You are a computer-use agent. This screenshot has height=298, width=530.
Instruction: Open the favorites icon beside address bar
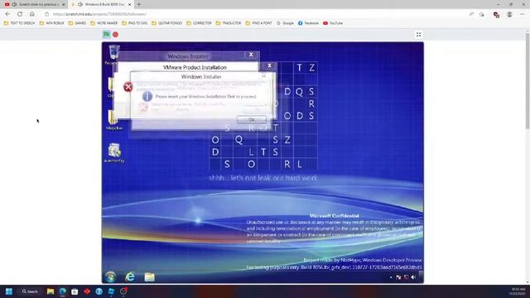tap(482, 14)
